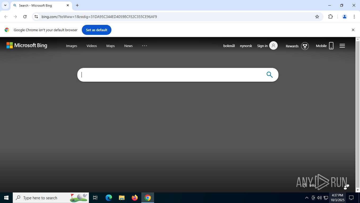This screenshot has width=360, height=203.
Task: Go back to previous page
Action: point(6,17)
